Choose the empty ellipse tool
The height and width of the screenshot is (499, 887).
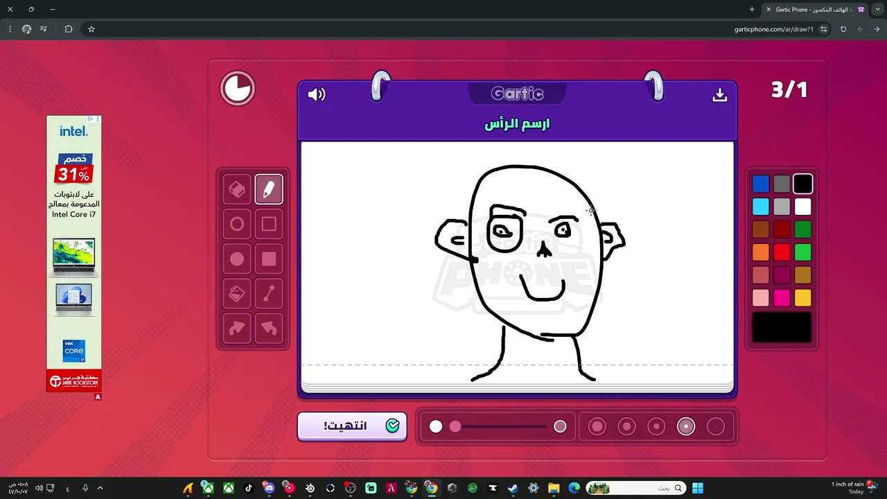(x=237, y=224)
